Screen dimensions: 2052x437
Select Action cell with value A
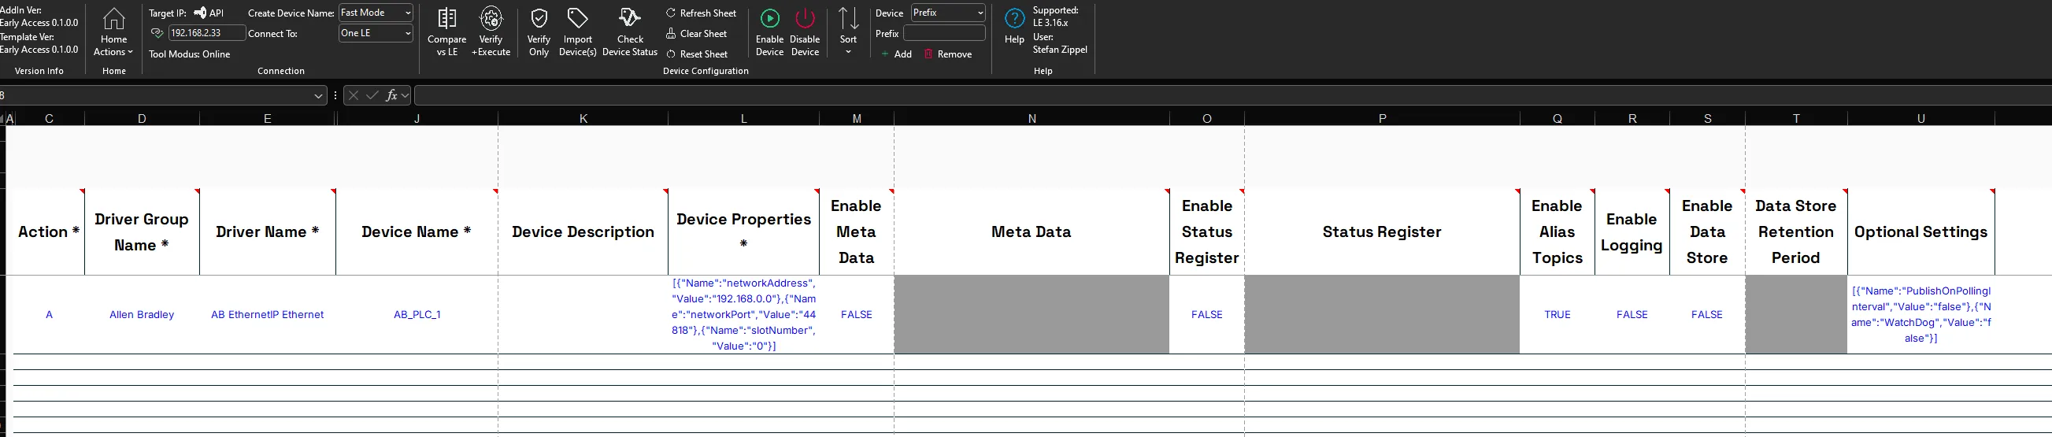(x=50, y=314)
